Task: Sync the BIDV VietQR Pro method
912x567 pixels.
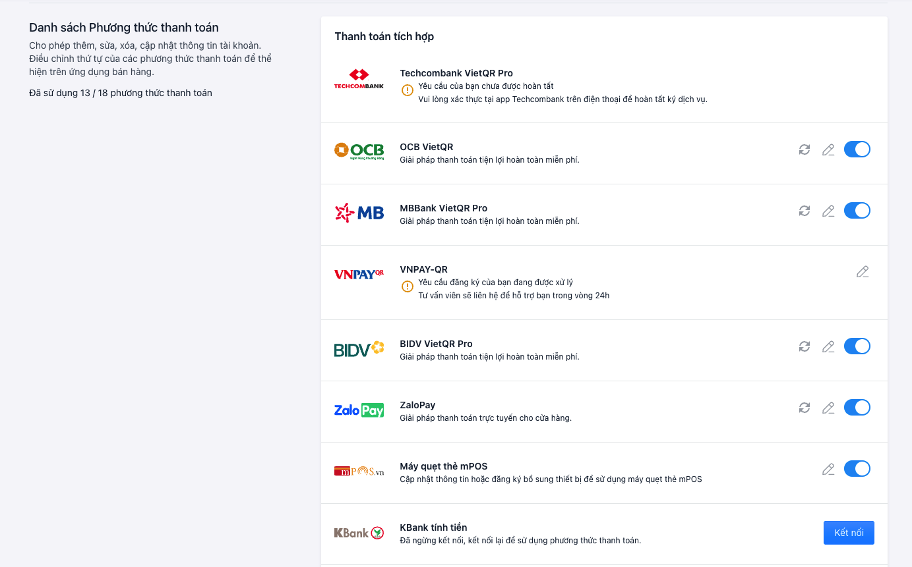Action: [x=805, y=346]
